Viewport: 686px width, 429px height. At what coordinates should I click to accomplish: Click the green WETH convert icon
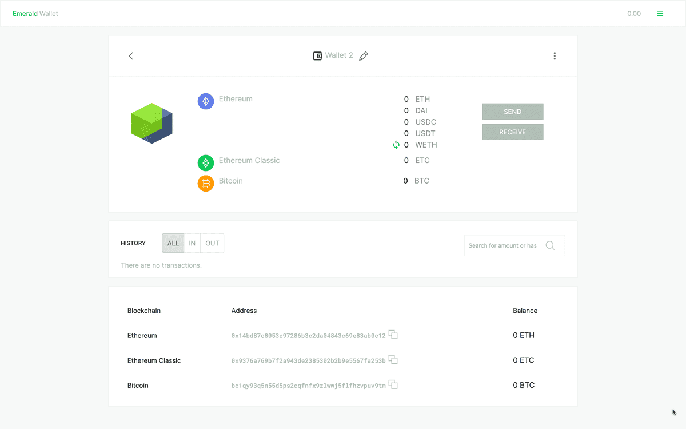click(x=396, y=145)
